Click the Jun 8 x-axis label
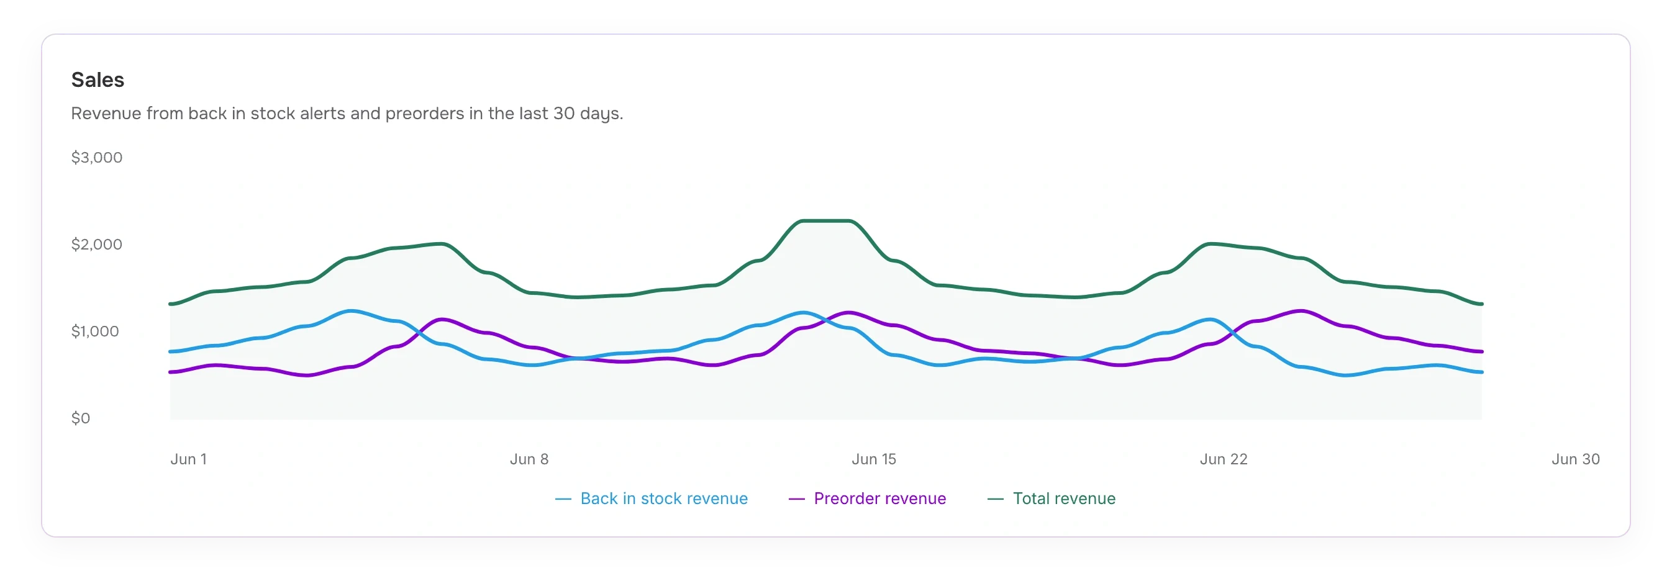Viewport: 1672px width, 586px height. tap(529, 459)
